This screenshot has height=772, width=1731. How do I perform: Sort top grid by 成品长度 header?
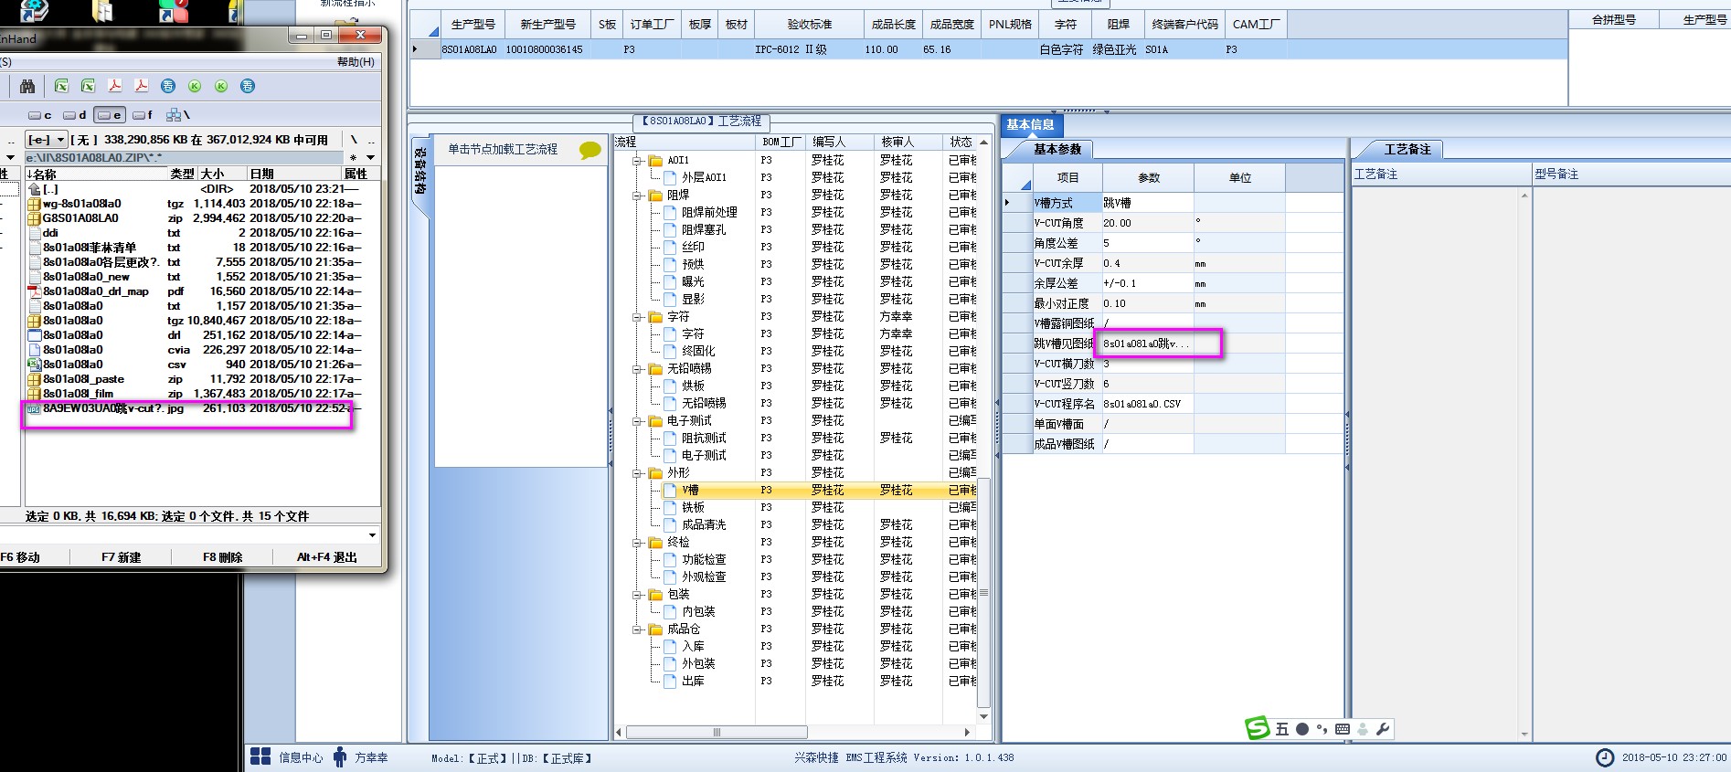tap(893, 25)
